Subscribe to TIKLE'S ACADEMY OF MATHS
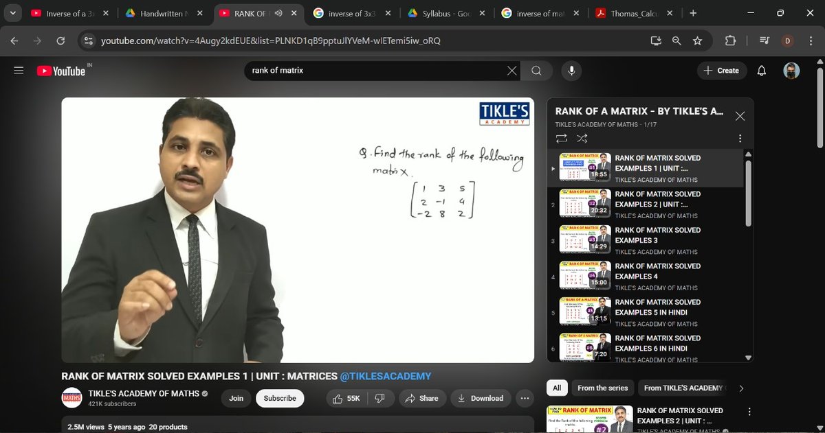Screen dimensions: 825x433 [x=280, y=398]
